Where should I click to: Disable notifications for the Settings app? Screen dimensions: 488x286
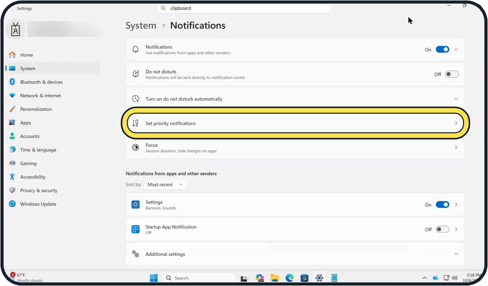[442, 205]
